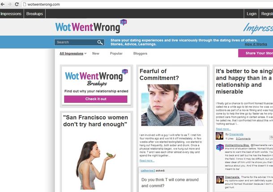Open the Fearful of Commitment couple photo
The image size is (273, 192).
click(173, 105)
